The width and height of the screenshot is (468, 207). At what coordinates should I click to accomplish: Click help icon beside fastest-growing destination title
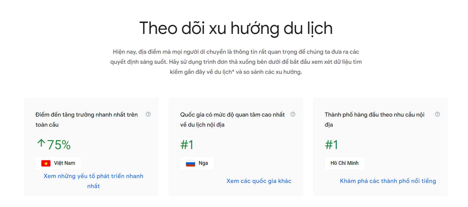click(x=148, y=114)
